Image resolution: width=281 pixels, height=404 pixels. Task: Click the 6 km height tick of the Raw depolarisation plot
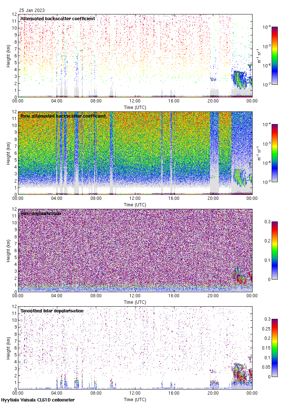point(15,251)
